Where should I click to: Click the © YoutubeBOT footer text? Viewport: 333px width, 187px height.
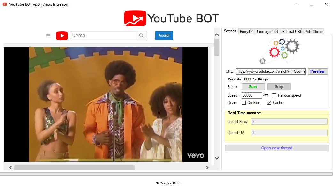click(168, 183)
